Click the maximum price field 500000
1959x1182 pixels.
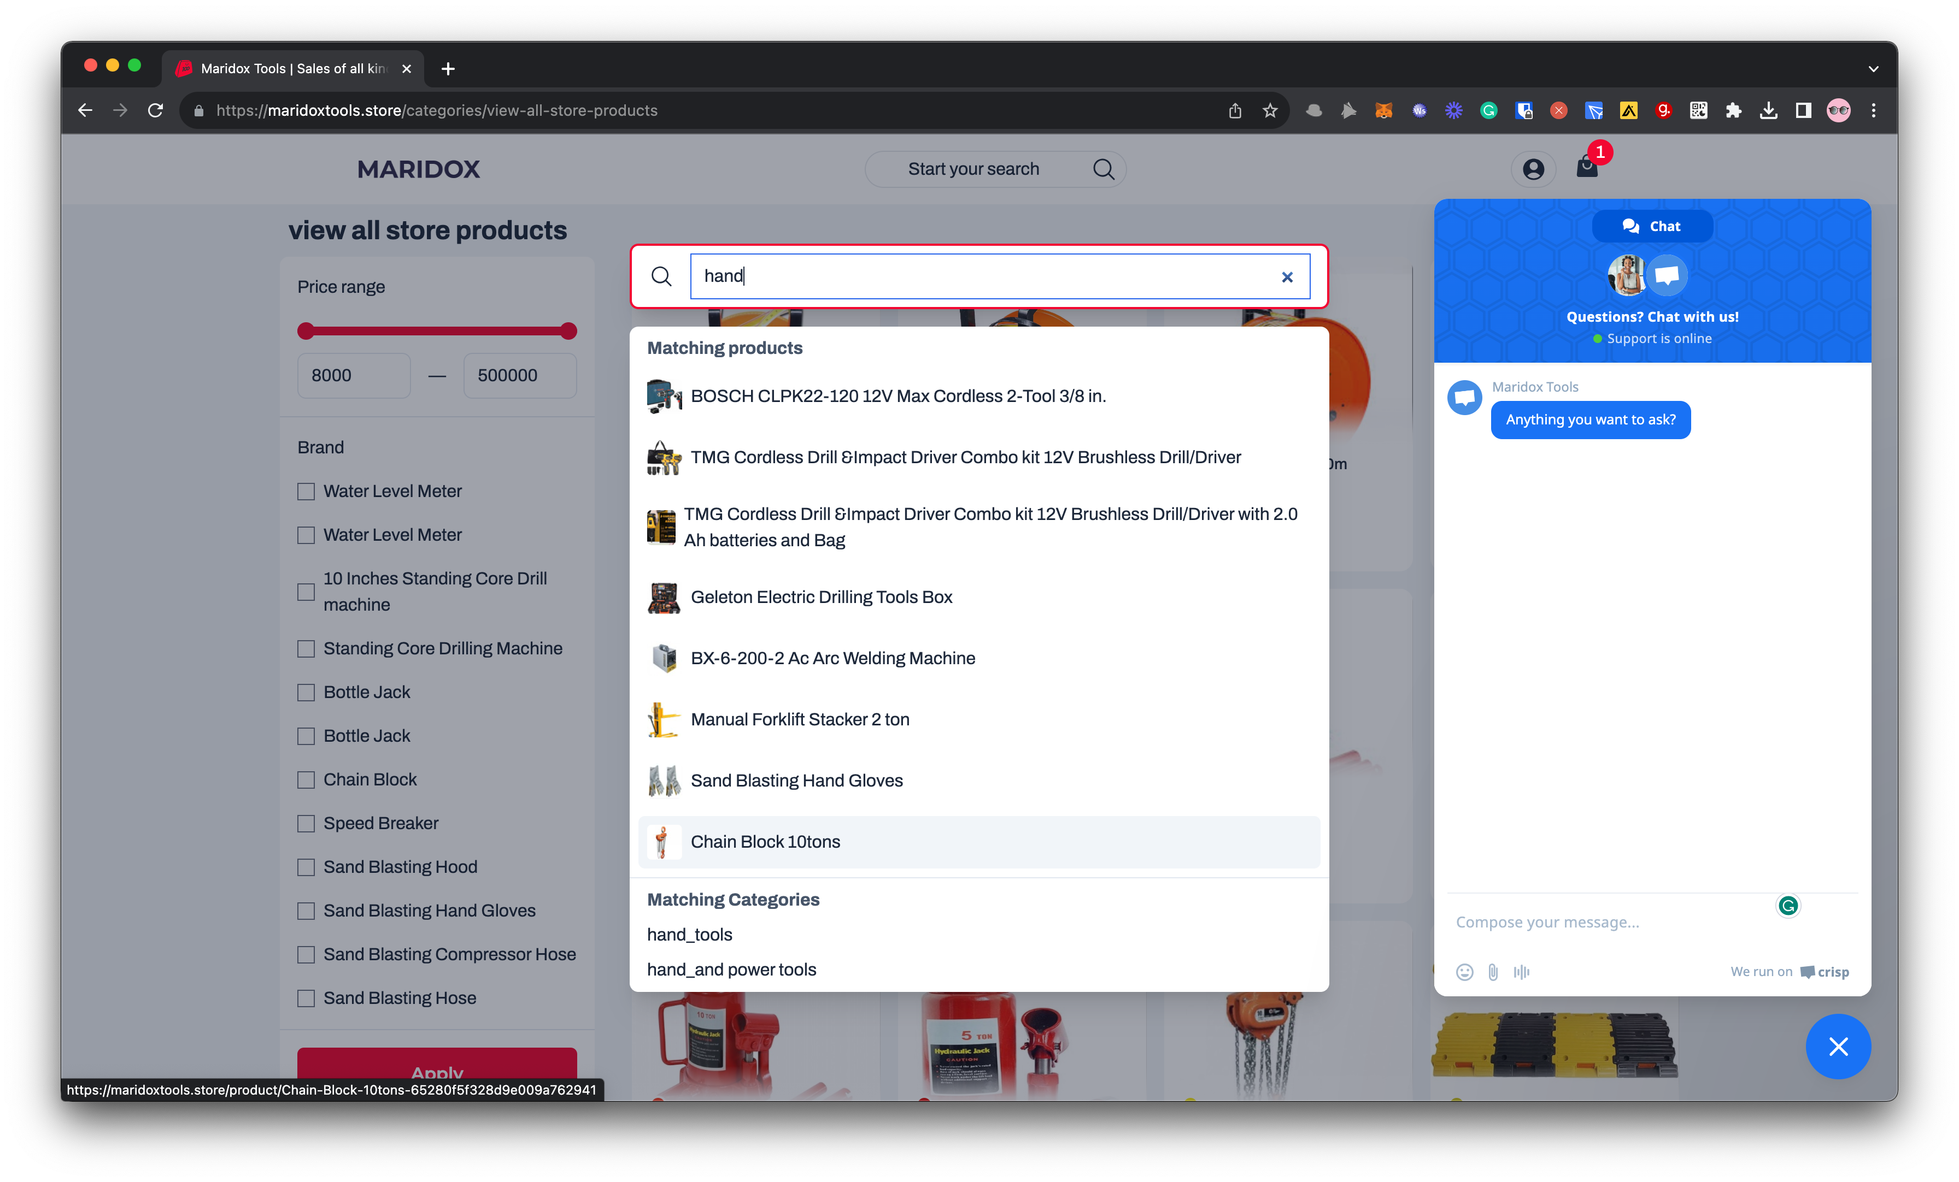click(x=520, y=376)
